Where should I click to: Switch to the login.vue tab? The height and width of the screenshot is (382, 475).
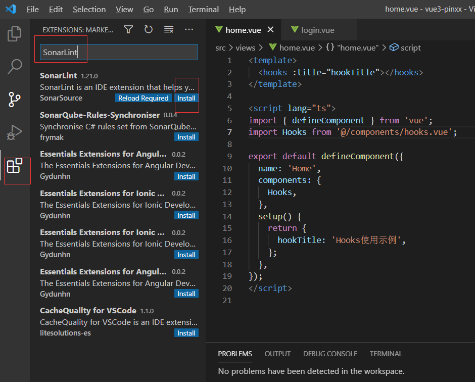point(317,30)
